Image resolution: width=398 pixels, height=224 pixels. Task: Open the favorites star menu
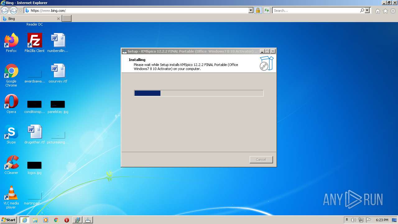pos(385,11)
